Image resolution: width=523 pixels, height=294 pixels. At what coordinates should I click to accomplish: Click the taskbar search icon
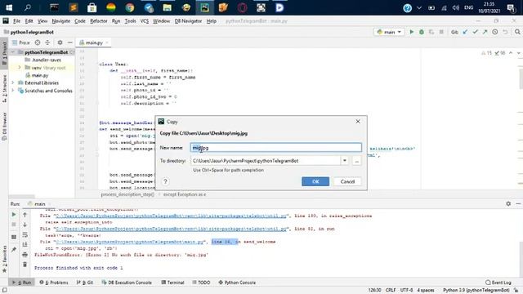click(28, 7)
